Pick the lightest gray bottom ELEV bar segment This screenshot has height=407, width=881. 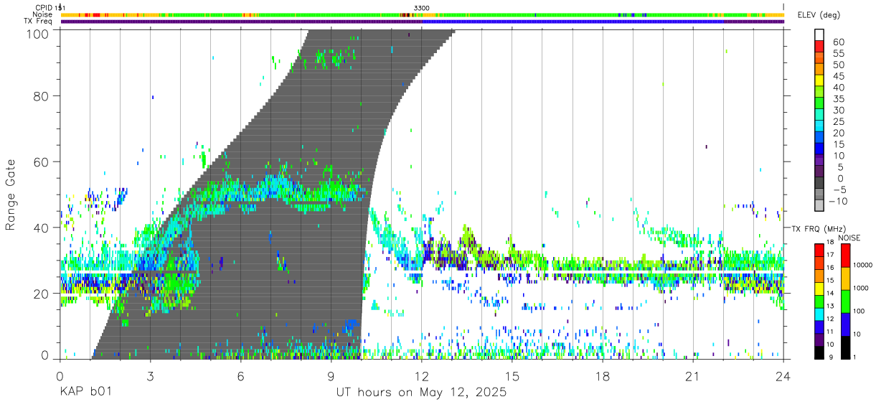(820, 205)
